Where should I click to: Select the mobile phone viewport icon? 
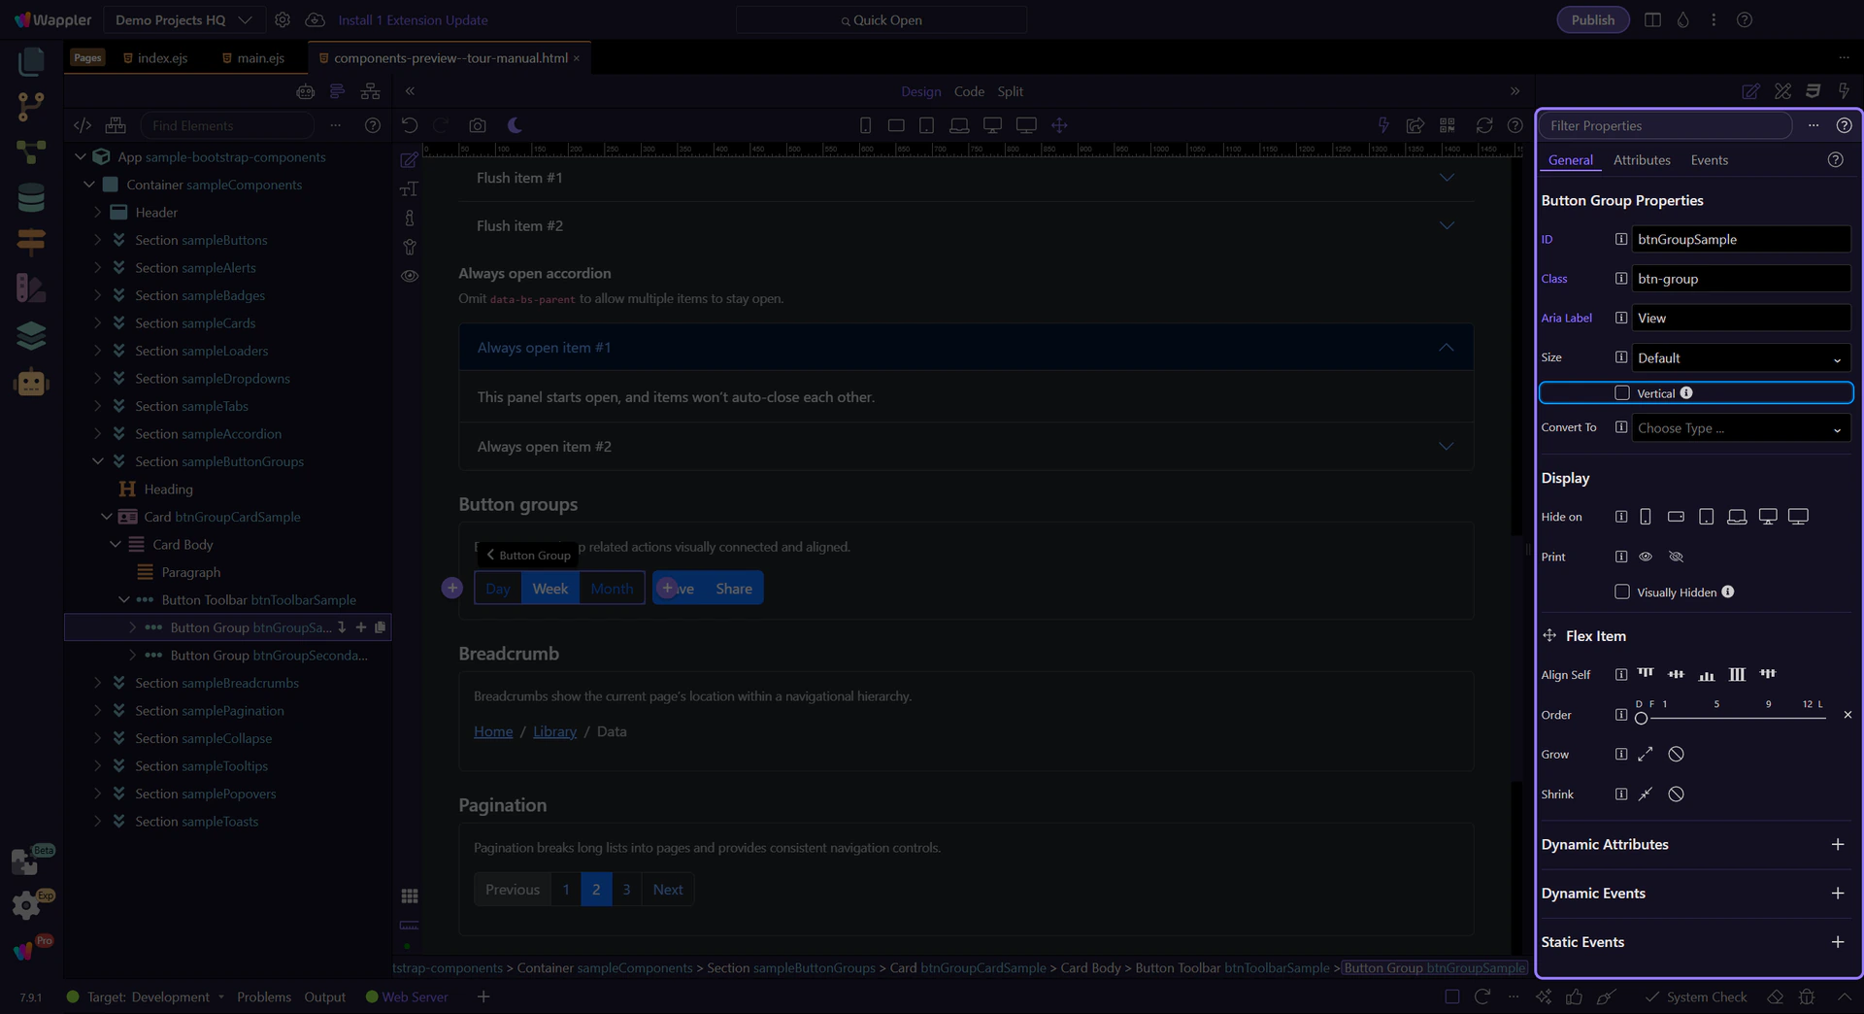point(865,125)
